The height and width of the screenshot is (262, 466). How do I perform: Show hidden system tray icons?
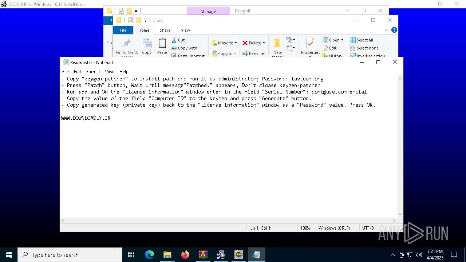tap(392, 255)
